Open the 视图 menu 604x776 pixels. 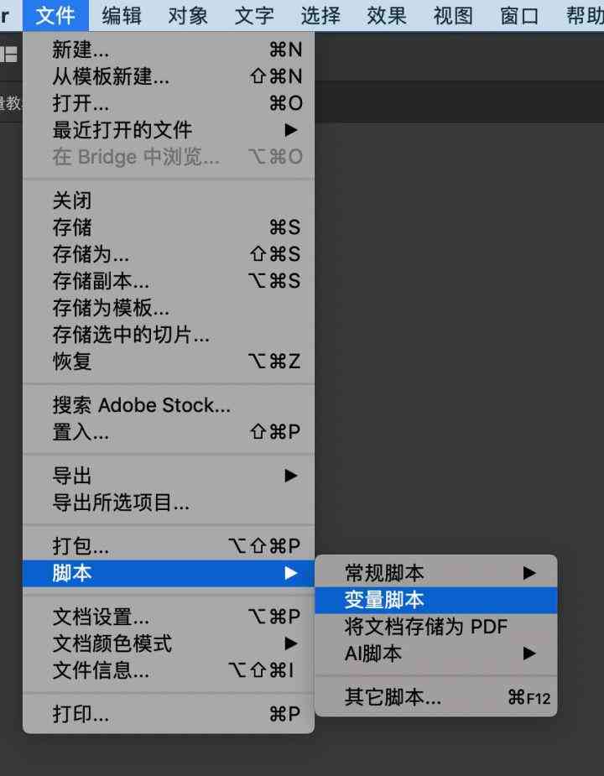[x=453, y=16]
